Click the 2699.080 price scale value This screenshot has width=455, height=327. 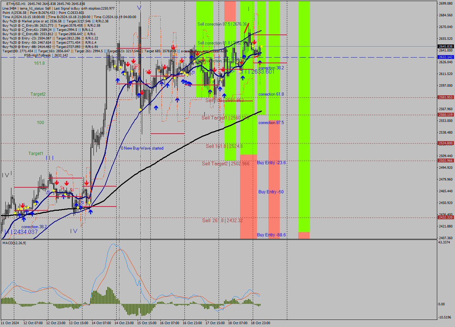coord(445,4)
